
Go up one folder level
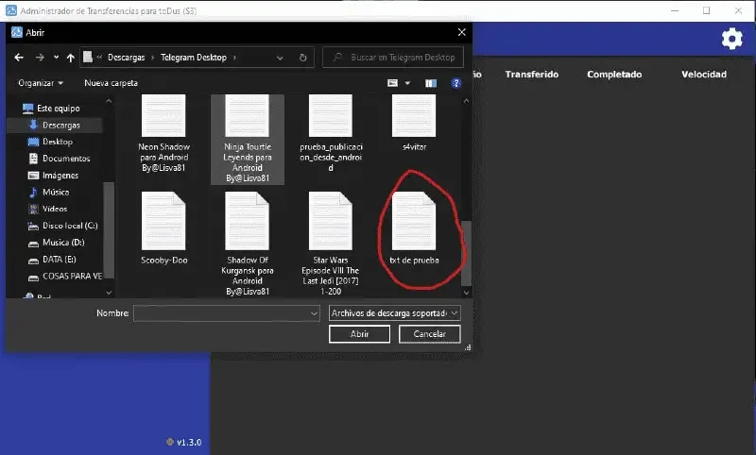[70, 58]
